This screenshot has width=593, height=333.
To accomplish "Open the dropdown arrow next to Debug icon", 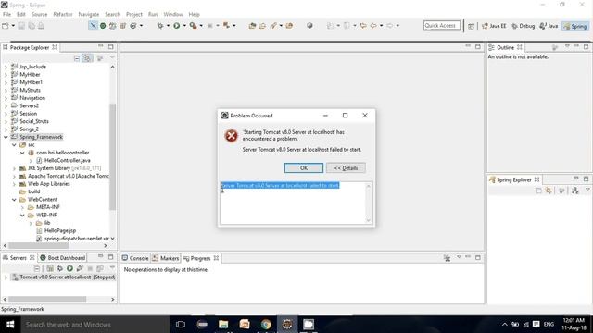I will pos(168,26).
